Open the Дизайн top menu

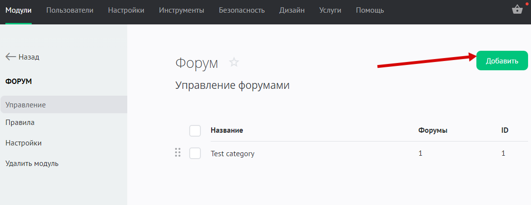coord(292,10)
